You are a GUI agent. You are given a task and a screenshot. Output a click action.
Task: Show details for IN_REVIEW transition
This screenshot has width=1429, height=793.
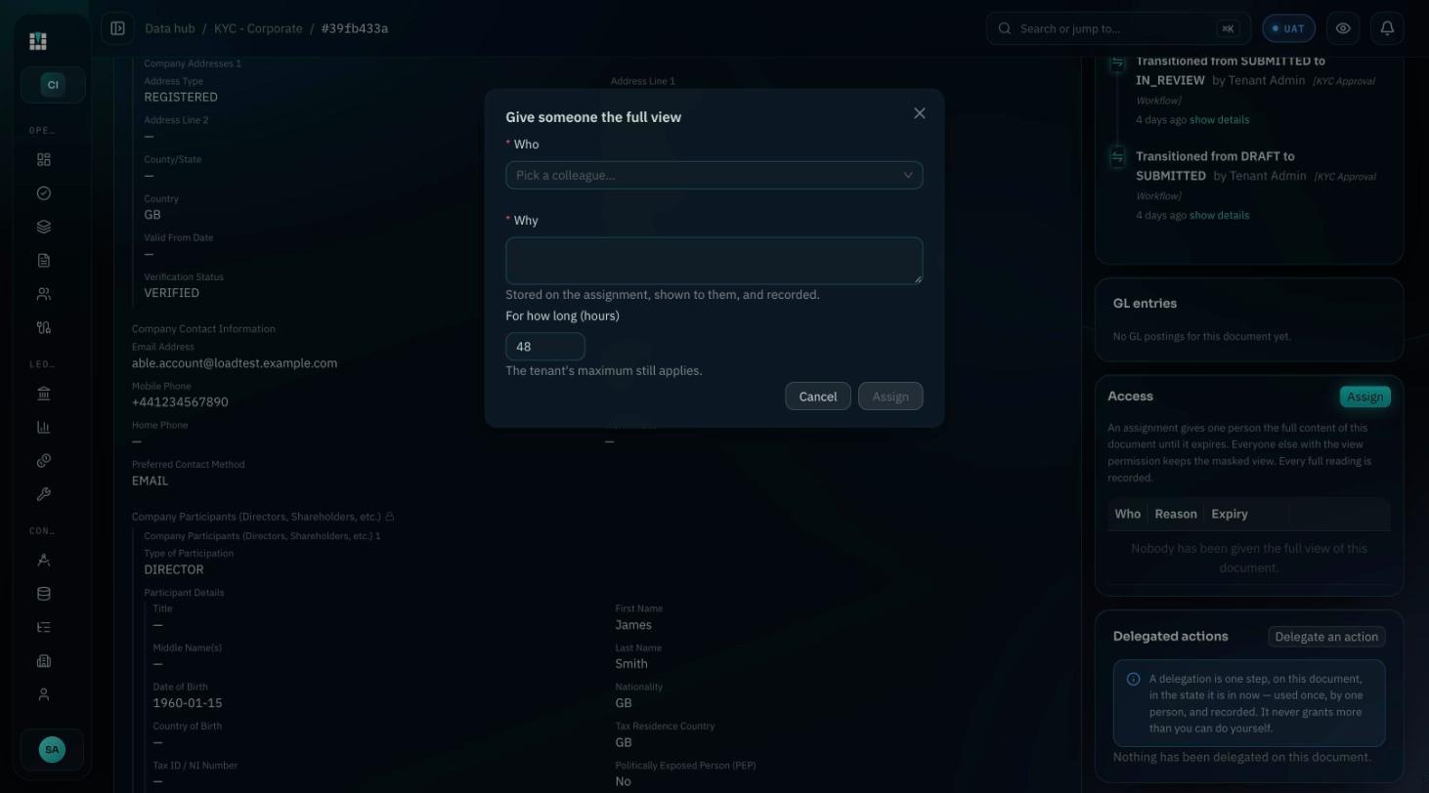coord(1219,120)
